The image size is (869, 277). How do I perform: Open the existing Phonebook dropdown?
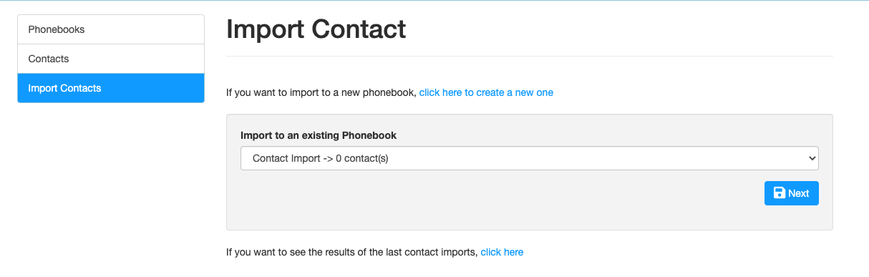[x=530, y=158]
